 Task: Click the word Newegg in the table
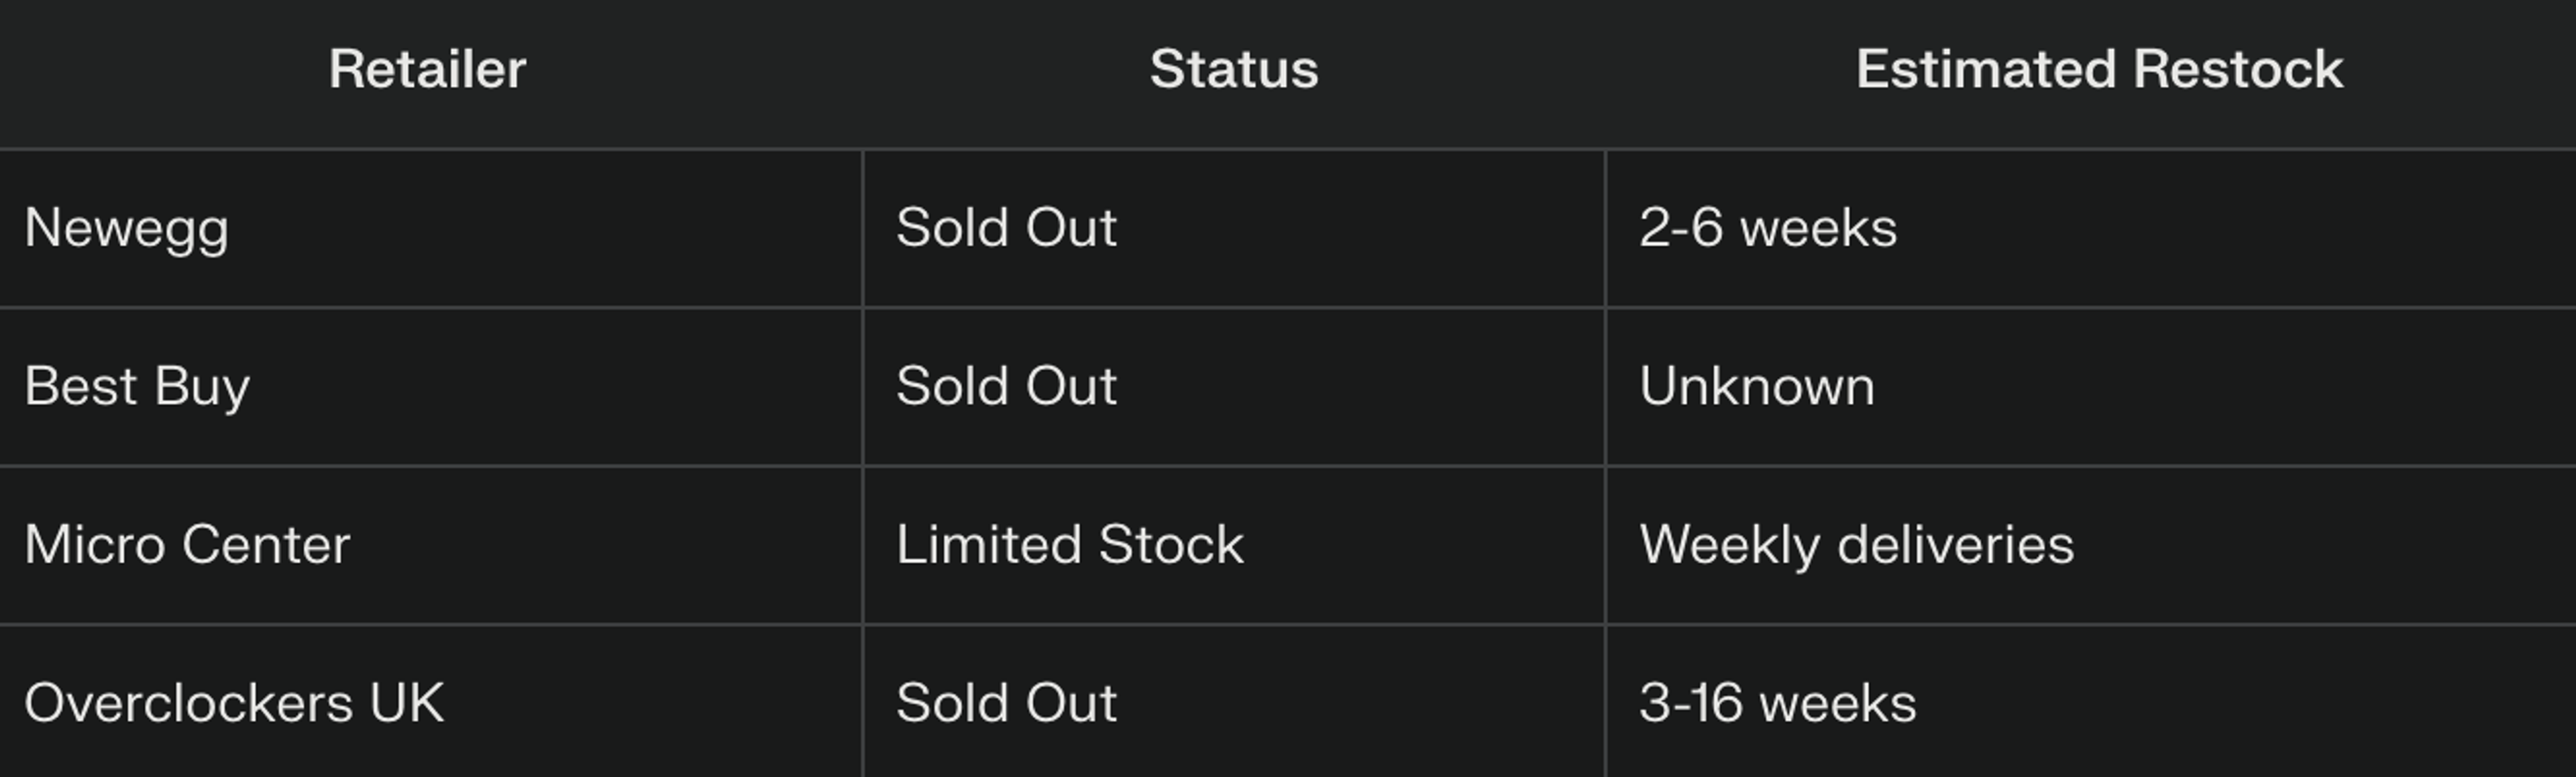coord(127,228)
